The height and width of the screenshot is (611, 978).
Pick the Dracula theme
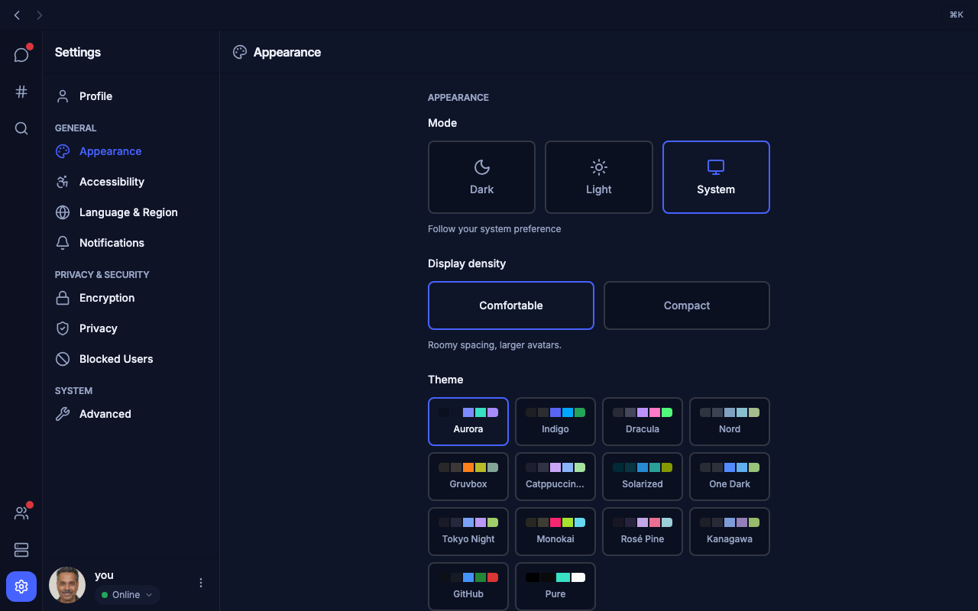[643, 422]
